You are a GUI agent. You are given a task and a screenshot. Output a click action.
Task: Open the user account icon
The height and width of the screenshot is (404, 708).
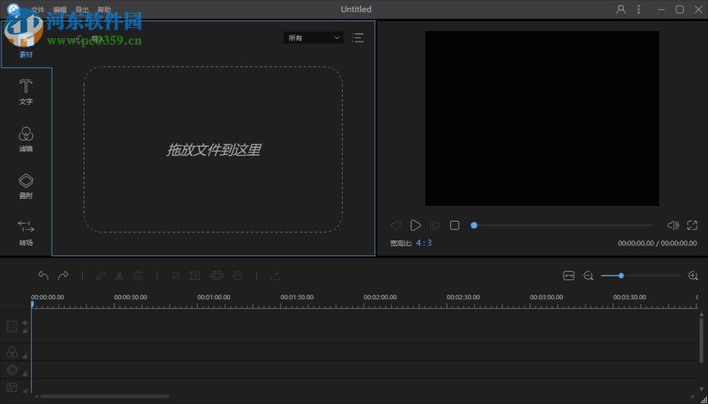(x=621, y=9)
